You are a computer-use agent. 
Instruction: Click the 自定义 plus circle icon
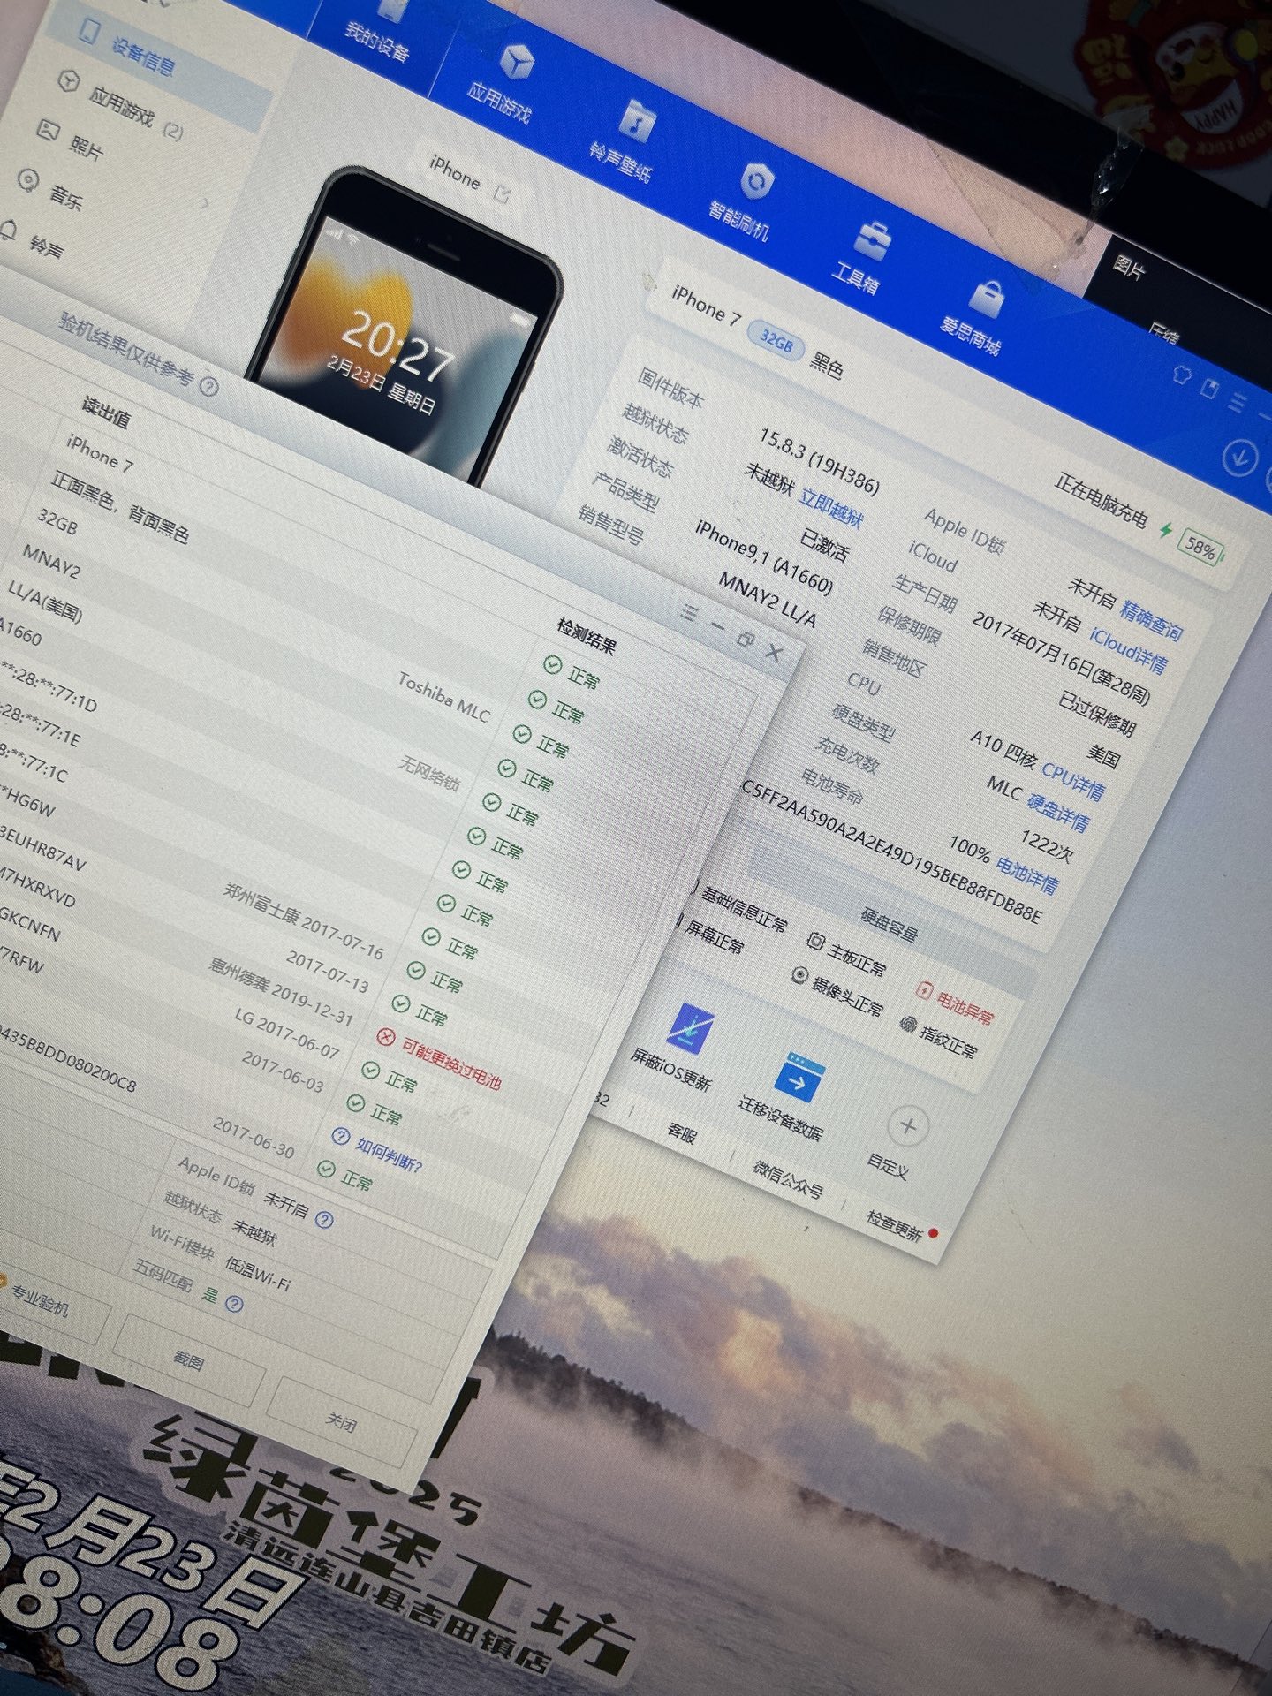pyautogui.click(x=907, y=1126)
